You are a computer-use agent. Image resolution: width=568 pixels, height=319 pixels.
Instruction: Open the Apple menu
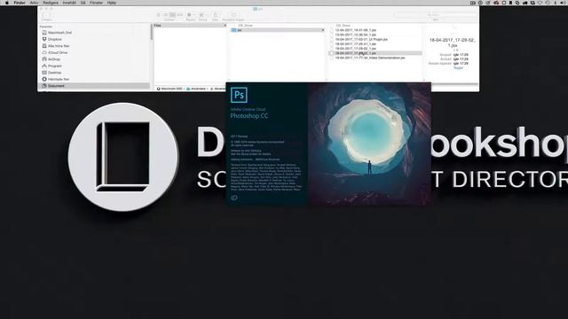(6, 3)
